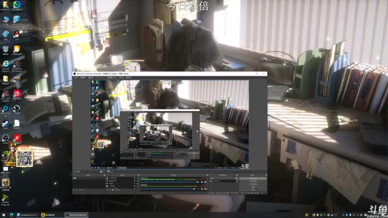Open the Administrator folder desktop icon
The image size is (388, 218).
pos(5,5)
